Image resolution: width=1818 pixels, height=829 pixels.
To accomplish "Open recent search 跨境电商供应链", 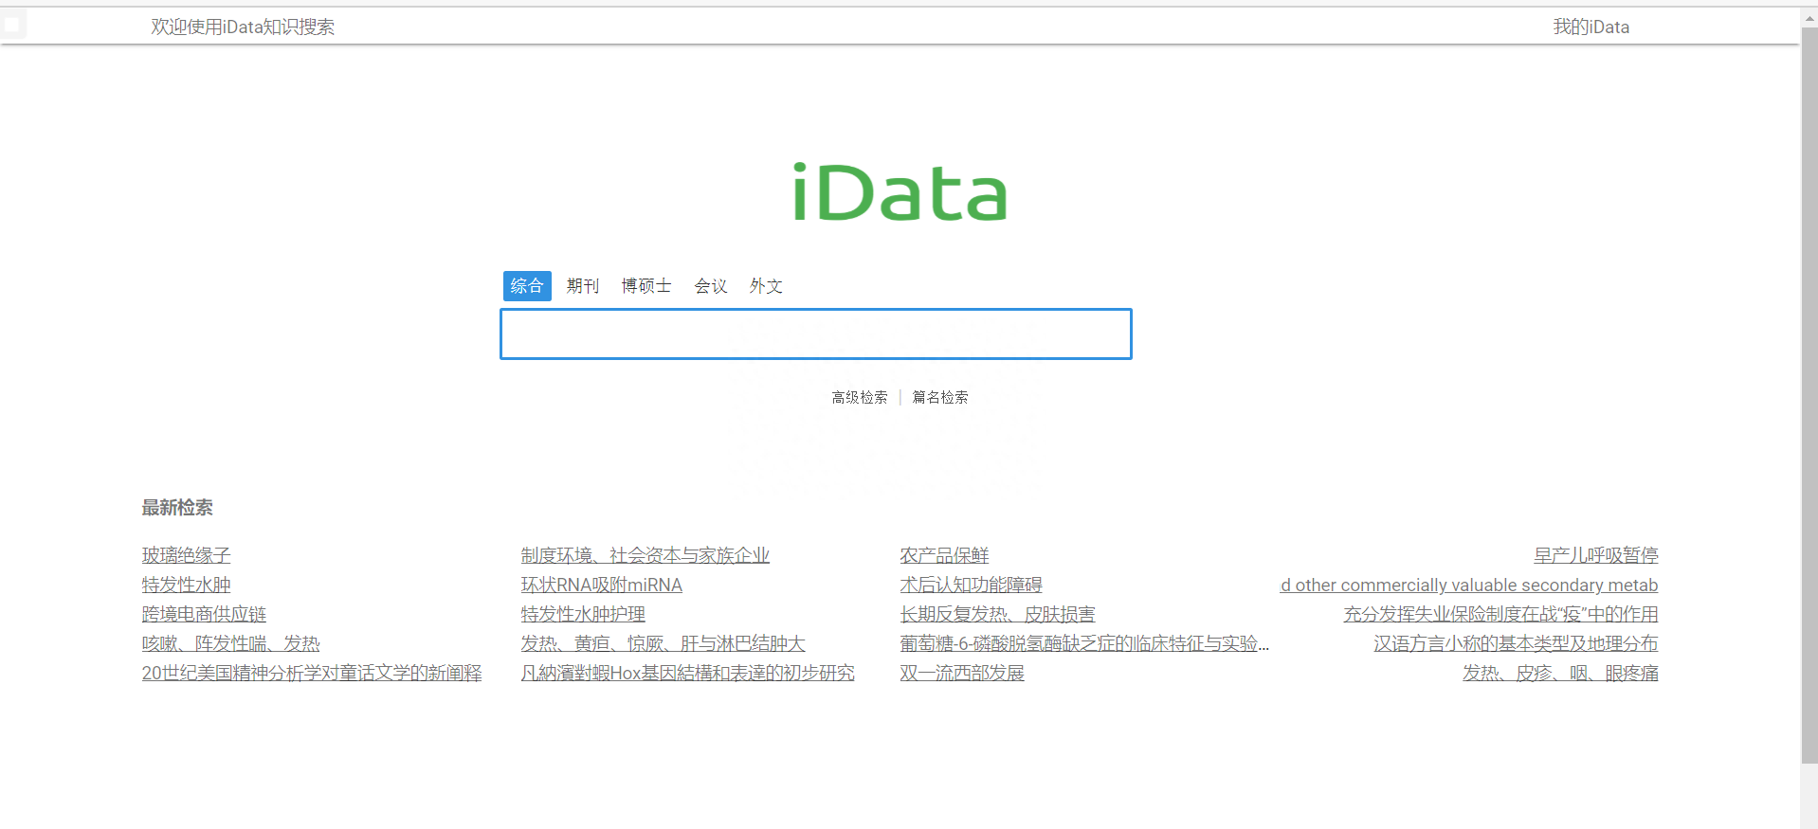I will coord(204,614).
